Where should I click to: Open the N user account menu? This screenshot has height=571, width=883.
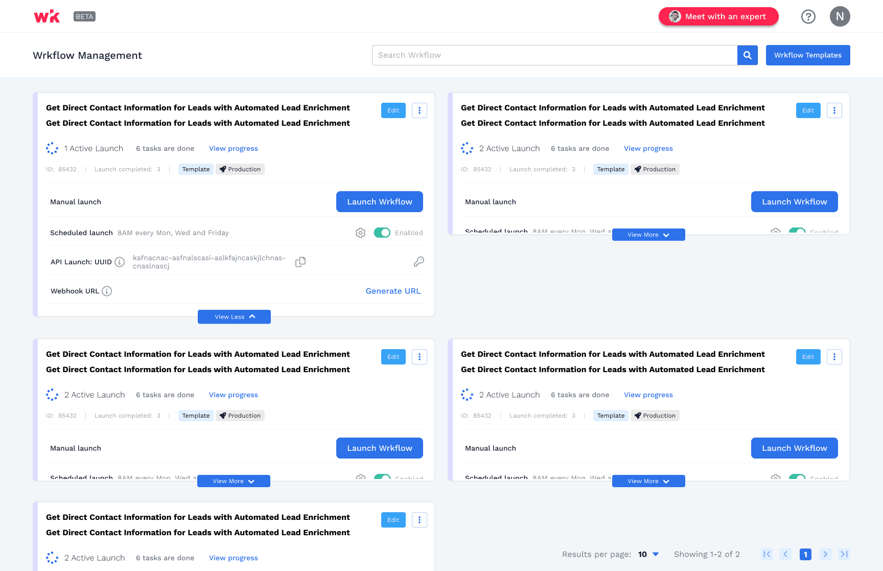840,16
